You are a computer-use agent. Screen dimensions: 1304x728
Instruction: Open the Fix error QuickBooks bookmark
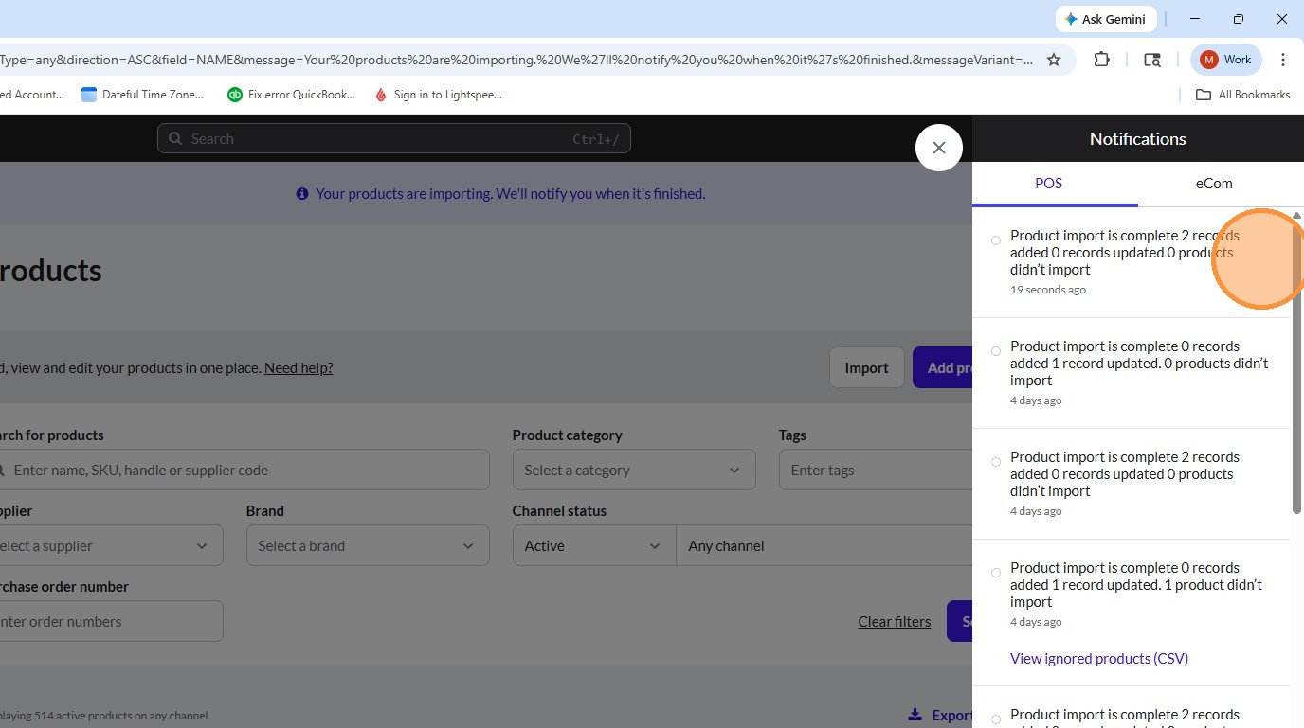(x=292, y=95)
